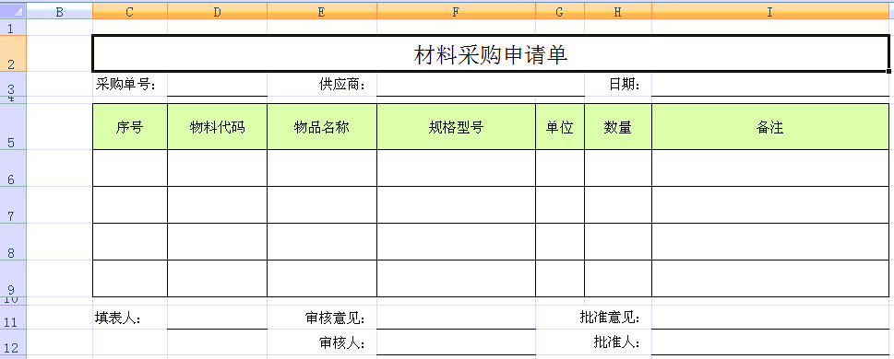Click the 规格型号 header cell

tap(456, 127)
